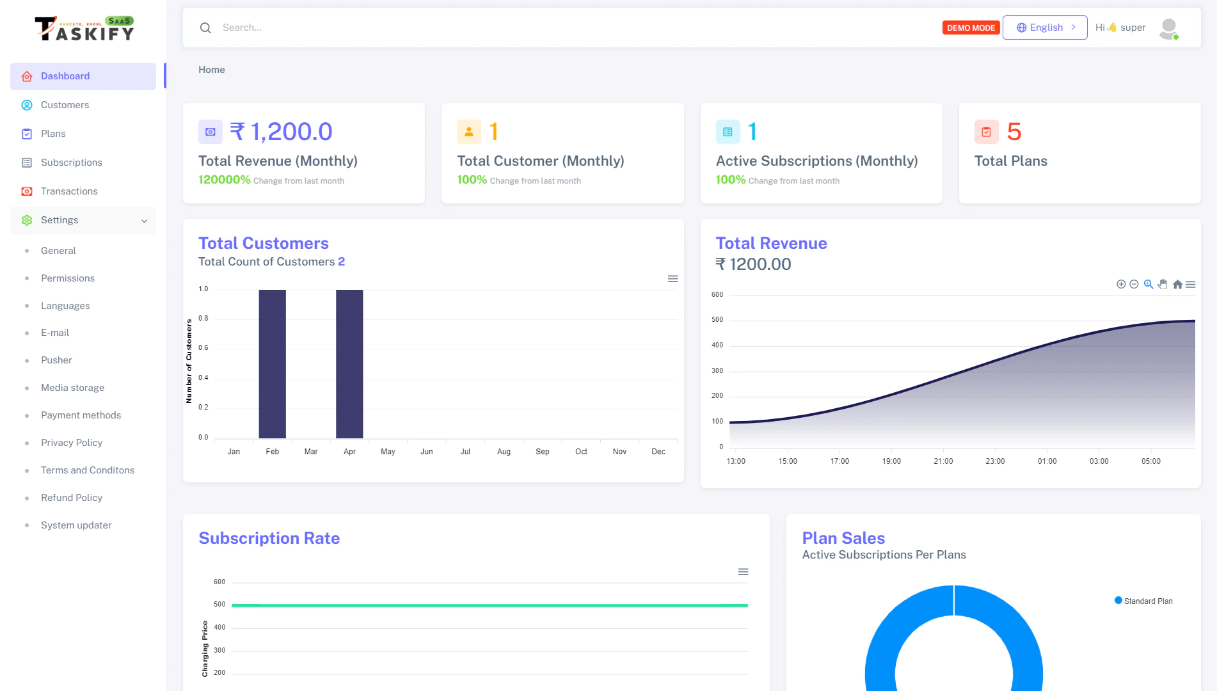Enable selection zoom on revenue chart
Viewport: 1217px width, 691px height.
tap(1148, 284)
